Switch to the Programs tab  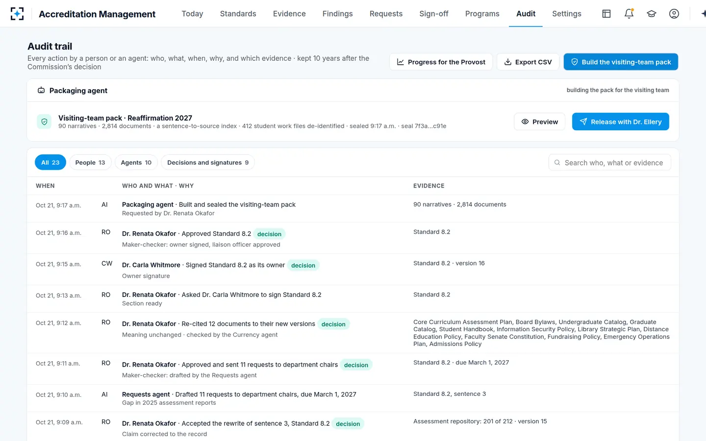click(x=482, y=14)
